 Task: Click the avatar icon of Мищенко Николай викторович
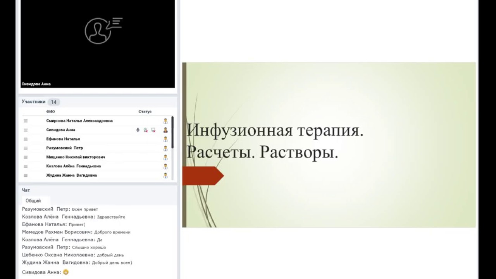click(x=165, y=157)
